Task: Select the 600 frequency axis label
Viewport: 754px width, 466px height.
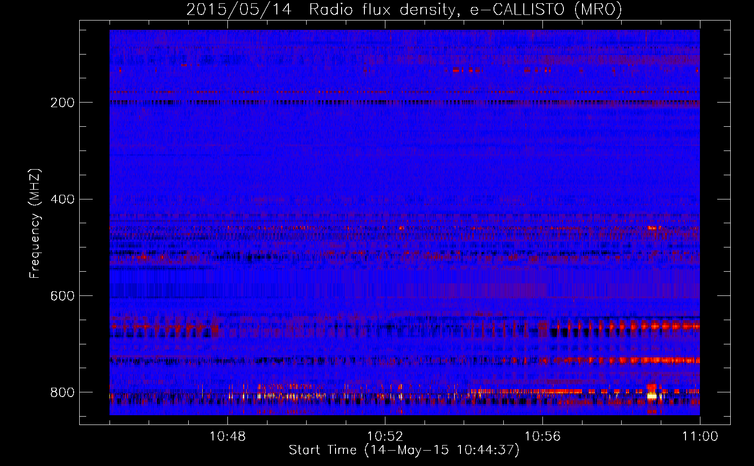Action: coord(62,296)
